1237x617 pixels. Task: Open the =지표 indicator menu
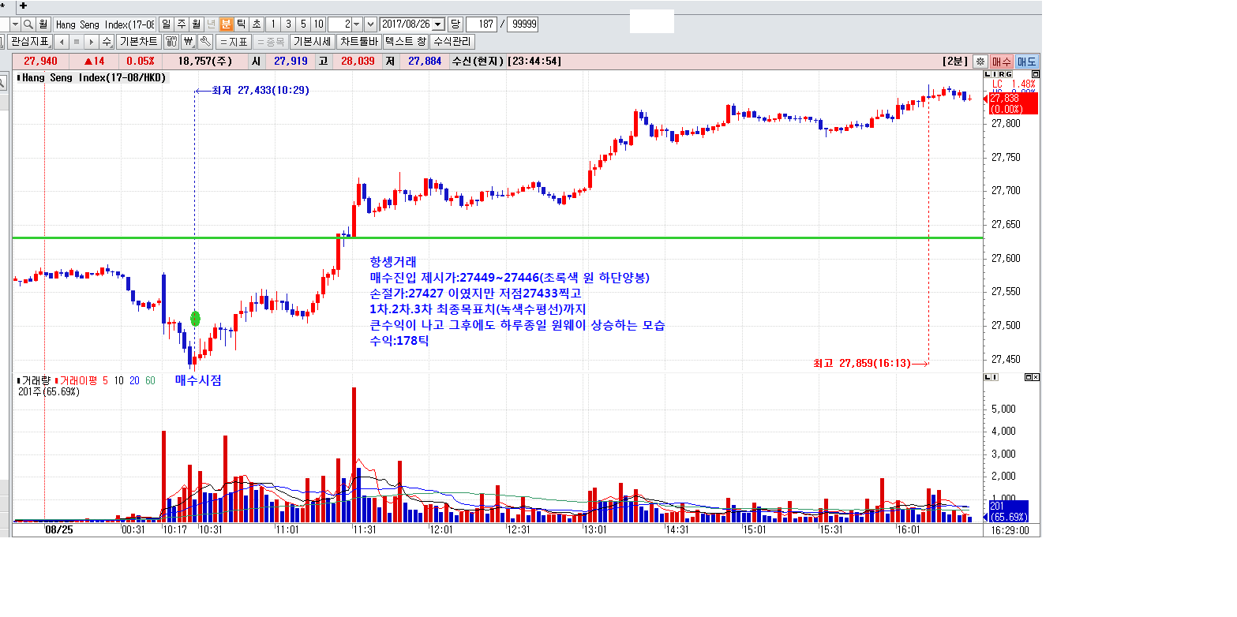(x=234, y=42)
